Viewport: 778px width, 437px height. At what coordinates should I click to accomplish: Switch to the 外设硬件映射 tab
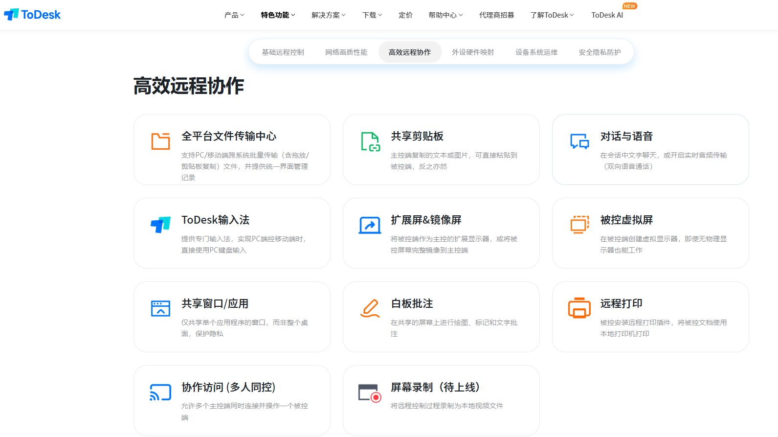click(473, 52)
